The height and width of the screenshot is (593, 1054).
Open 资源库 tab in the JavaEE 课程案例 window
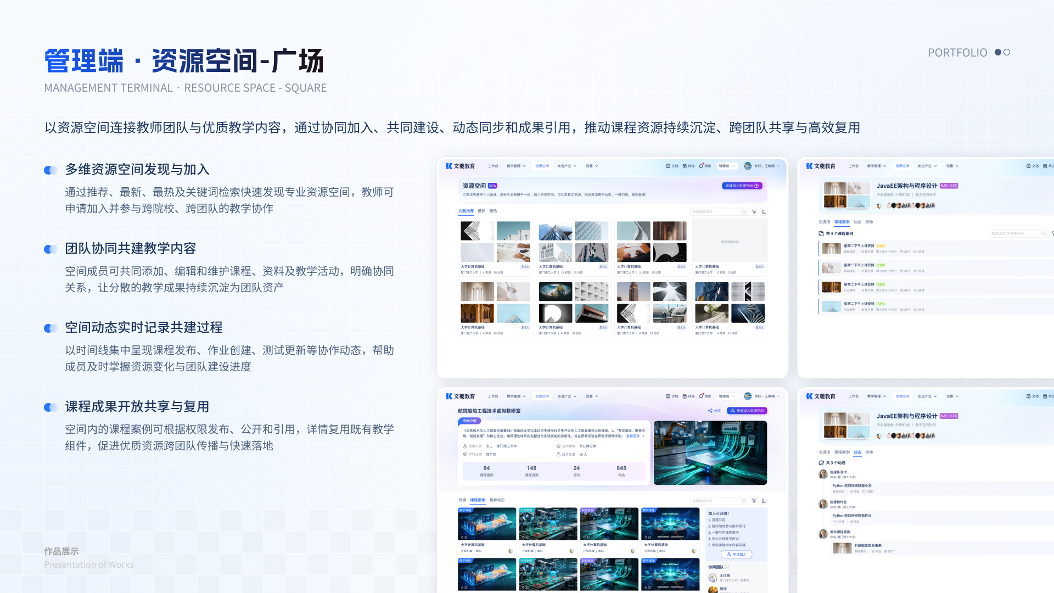pos(825,222)
